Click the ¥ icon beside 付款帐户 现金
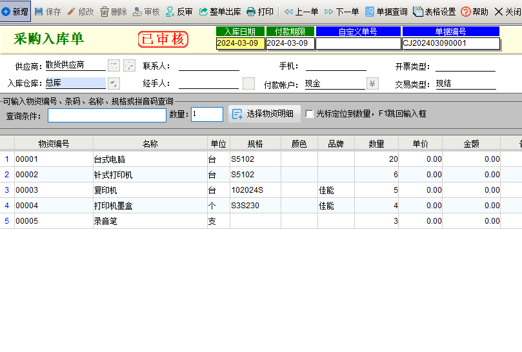 click(372, 84)
